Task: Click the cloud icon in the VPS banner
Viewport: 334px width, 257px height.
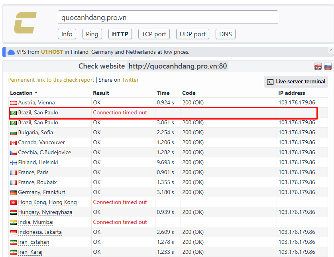Action: click(11, 52)
